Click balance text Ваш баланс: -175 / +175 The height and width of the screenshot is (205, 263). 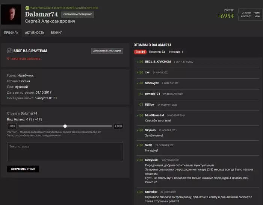[24, 119]
